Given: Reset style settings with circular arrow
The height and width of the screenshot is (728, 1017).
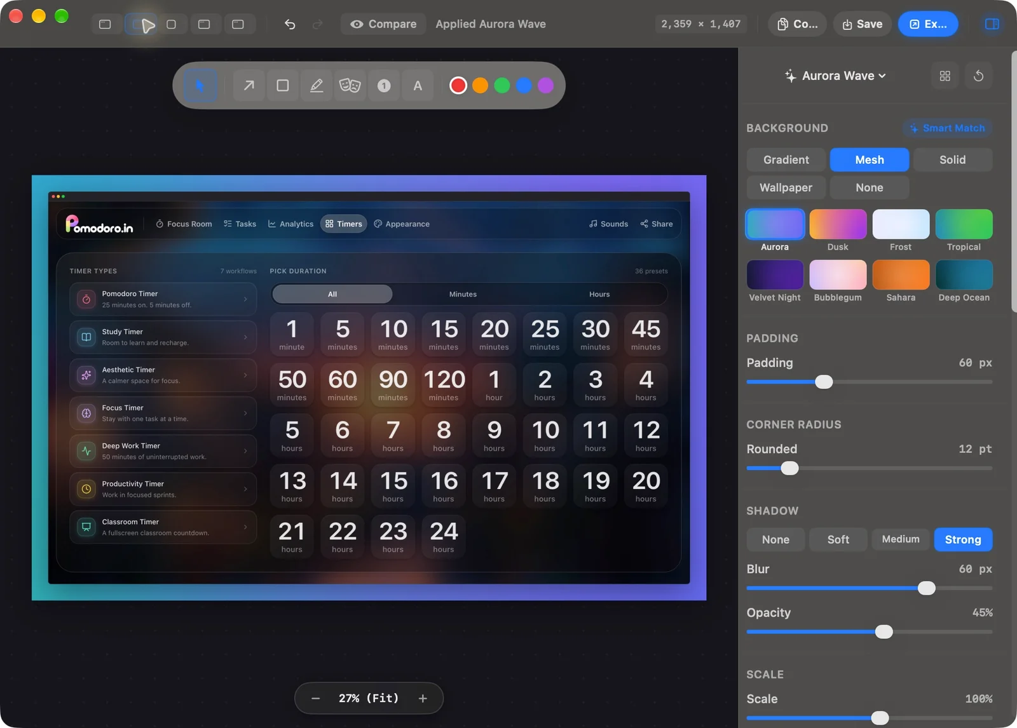Looking at the screenshot, I should click(x=979, y=76).
